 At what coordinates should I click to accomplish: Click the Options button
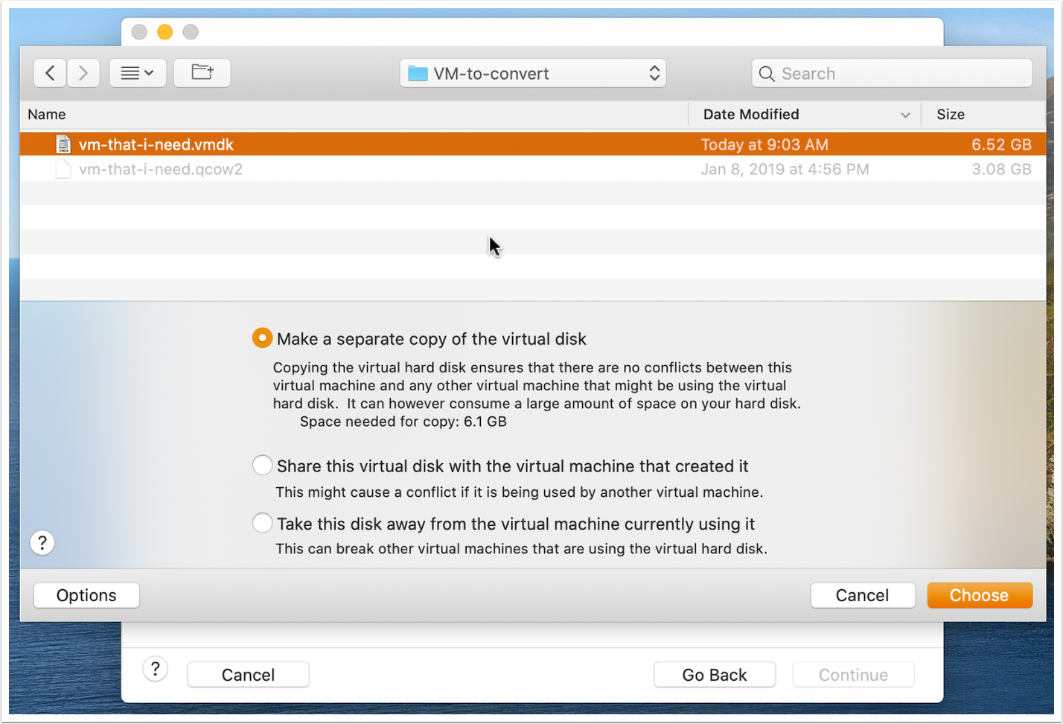point(86,595)
